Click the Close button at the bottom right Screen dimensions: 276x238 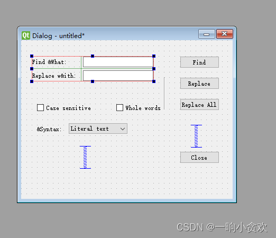(x=199, y=157)
